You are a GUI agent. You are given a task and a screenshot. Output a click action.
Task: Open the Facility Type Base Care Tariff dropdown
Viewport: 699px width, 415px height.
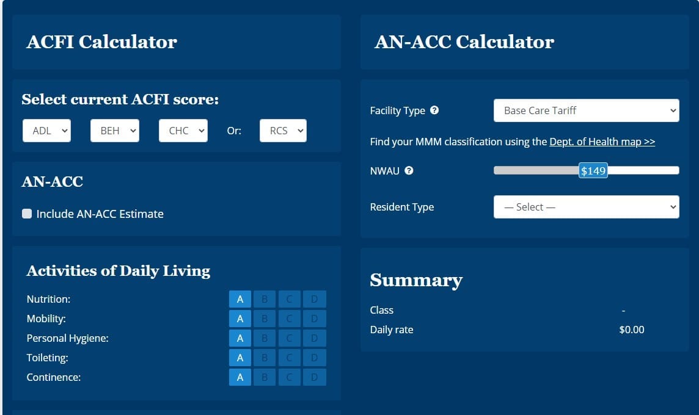tap(585, 110)
